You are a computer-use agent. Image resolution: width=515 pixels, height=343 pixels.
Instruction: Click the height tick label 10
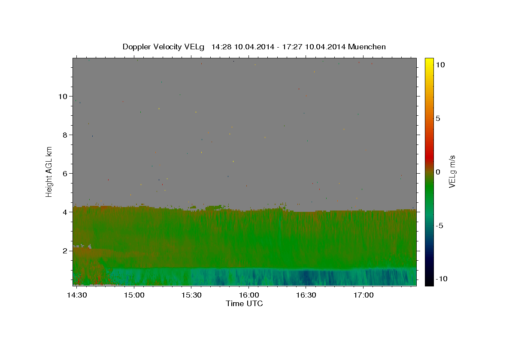[x=63, y=96]
